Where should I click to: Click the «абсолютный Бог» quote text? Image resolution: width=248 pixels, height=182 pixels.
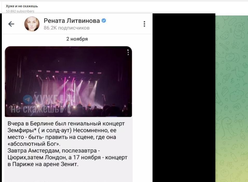coord(34,144)
